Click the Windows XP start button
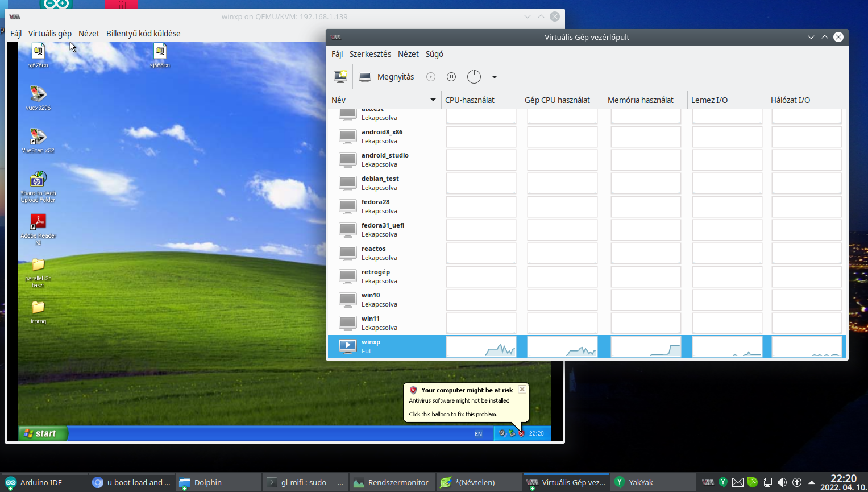The width and height of the screenshot is (868, 492). click(x=43, y=433)
